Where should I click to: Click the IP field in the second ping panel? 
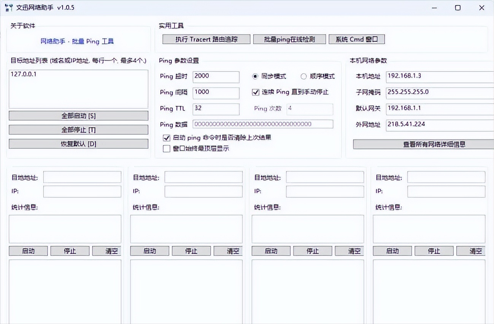point(203,191)
